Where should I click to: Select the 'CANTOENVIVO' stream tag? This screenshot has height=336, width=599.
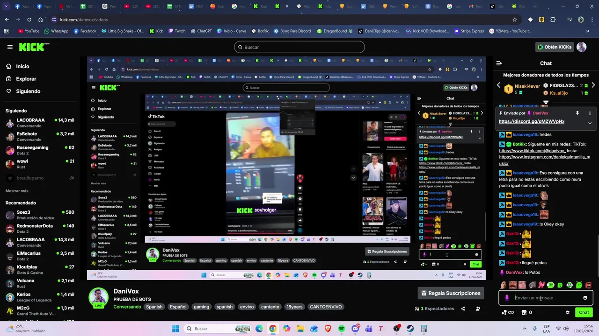point(326,307)
